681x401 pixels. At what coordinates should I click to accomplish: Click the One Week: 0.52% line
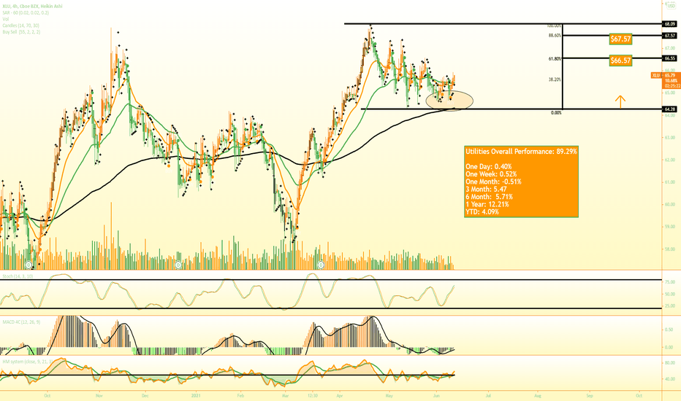point(491,174)
